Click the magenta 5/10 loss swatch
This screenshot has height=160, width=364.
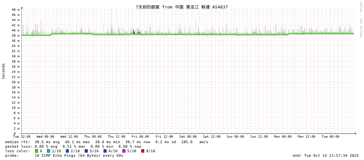click(124, 151)
